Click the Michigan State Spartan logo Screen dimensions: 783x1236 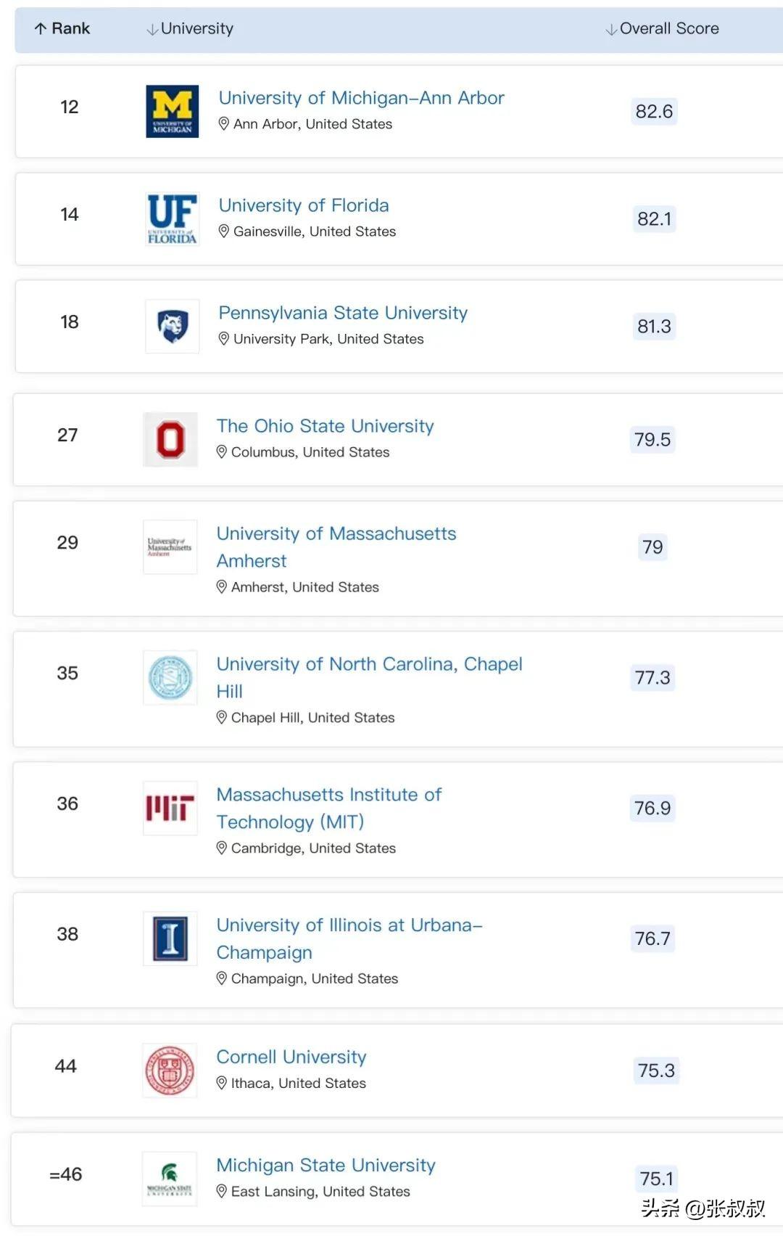(170, 1179)
